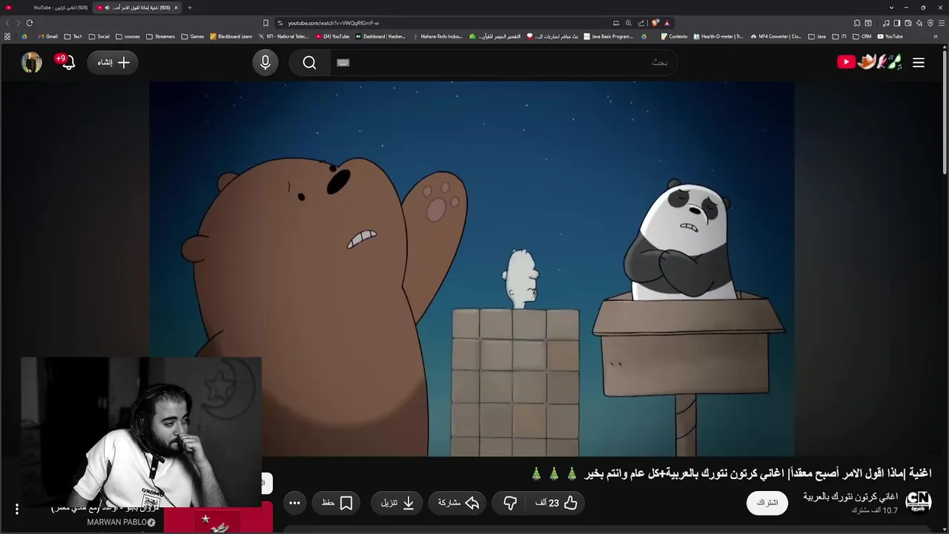Image resolution: width=949 pixels, height=534 pixels.
Task: Open the tab search chevron dropdown
Action: tap(891, 7)
